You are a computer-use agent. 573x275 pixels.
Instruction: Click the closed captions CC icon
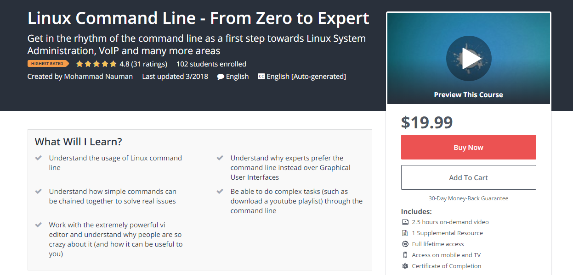[261, 77]
